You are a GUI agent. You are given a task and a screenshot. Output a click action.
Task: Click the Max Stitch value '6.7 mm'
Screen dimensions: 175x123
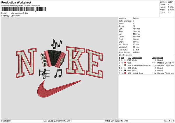point(136,44)
